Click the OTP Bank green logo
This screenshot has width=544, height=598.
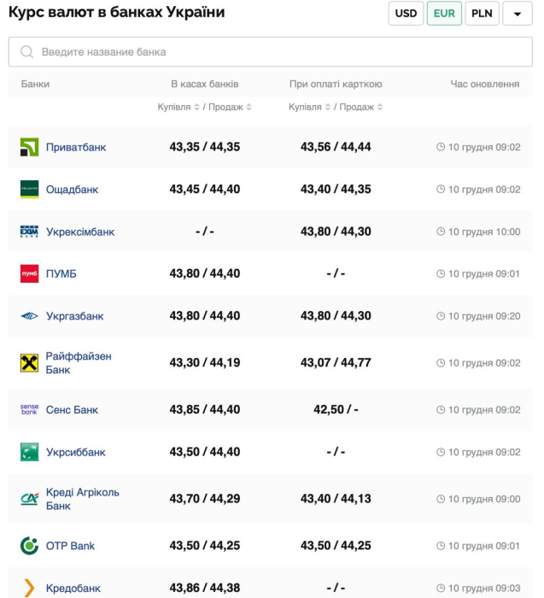point(29,546)
